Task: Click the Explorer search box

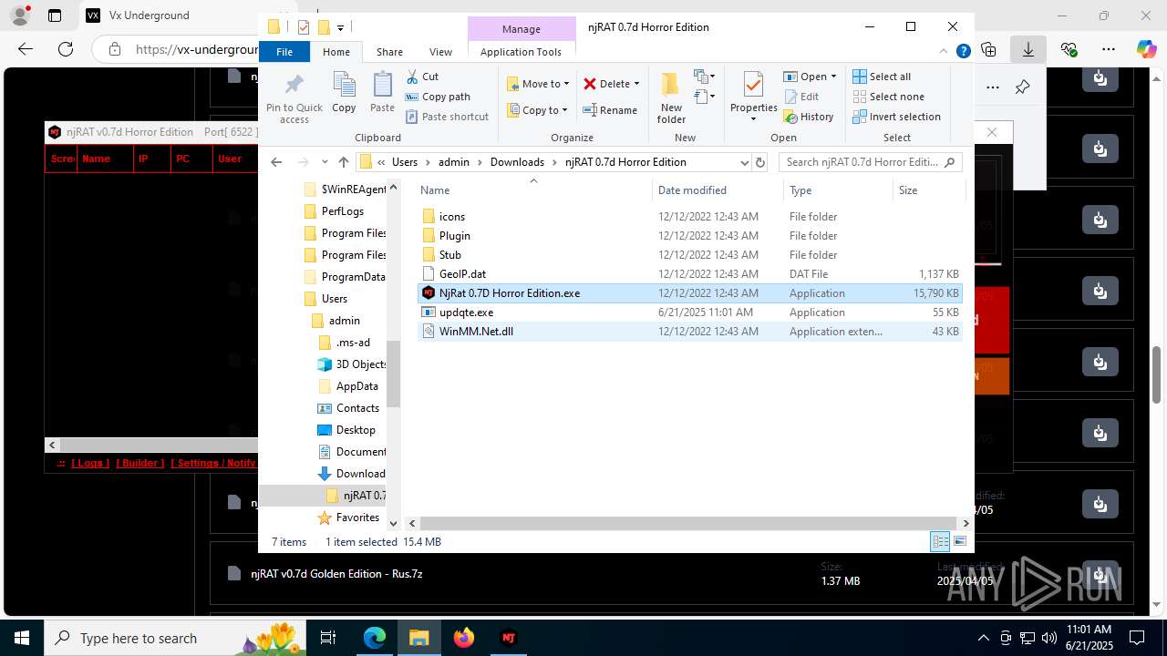Action: (870, 162)
